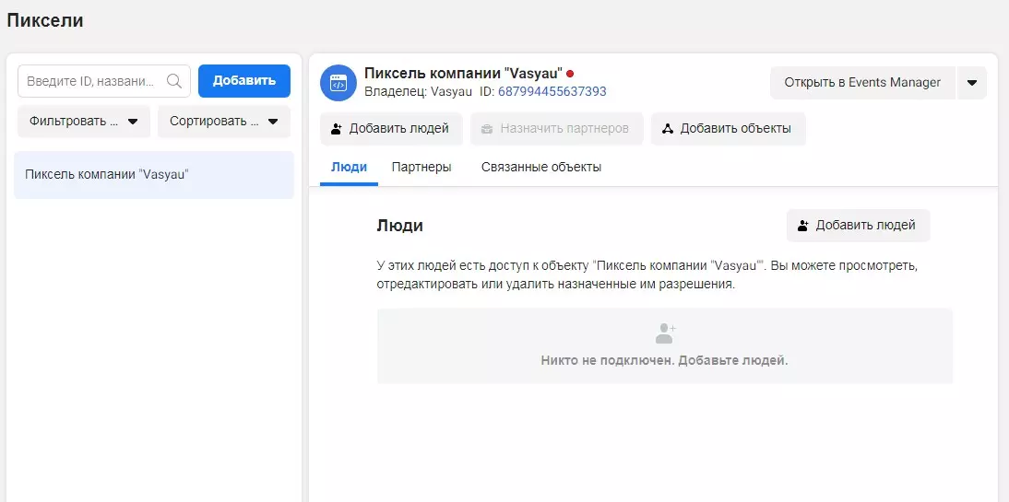Expand the arrow next to 'Открыть в Events Manager'

[972, 83]
